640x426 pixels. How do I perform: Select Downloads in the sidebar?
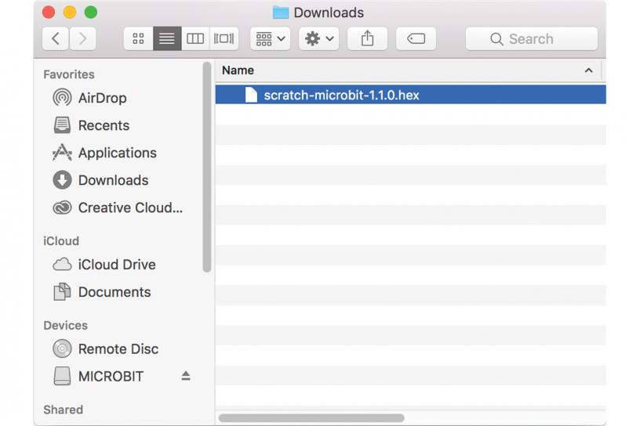coord(113,180)
